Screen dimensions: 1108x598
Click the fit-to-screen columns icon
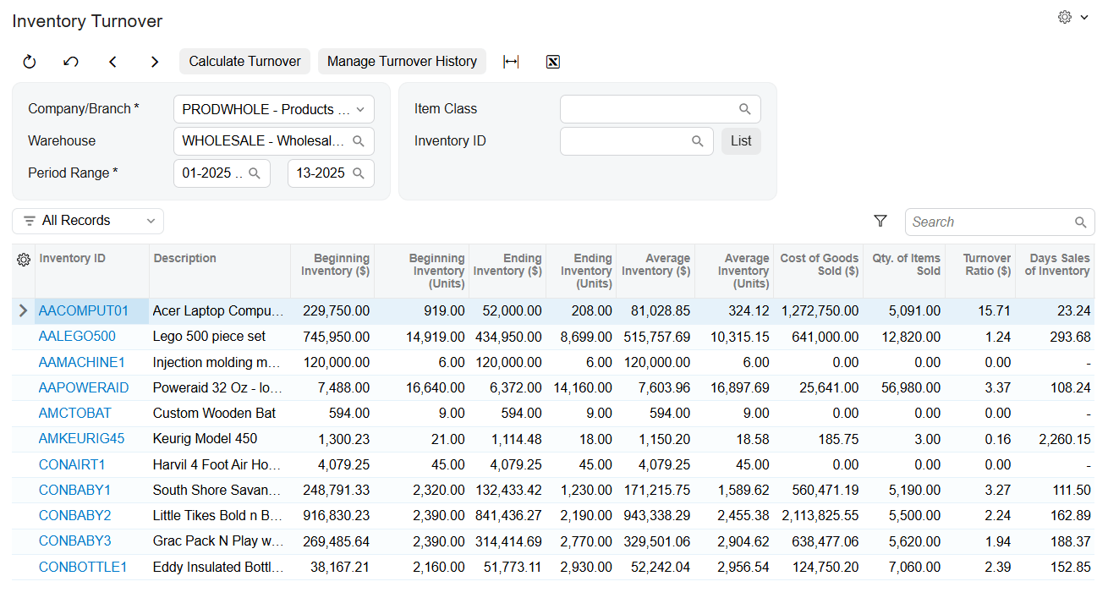(511, 62)
